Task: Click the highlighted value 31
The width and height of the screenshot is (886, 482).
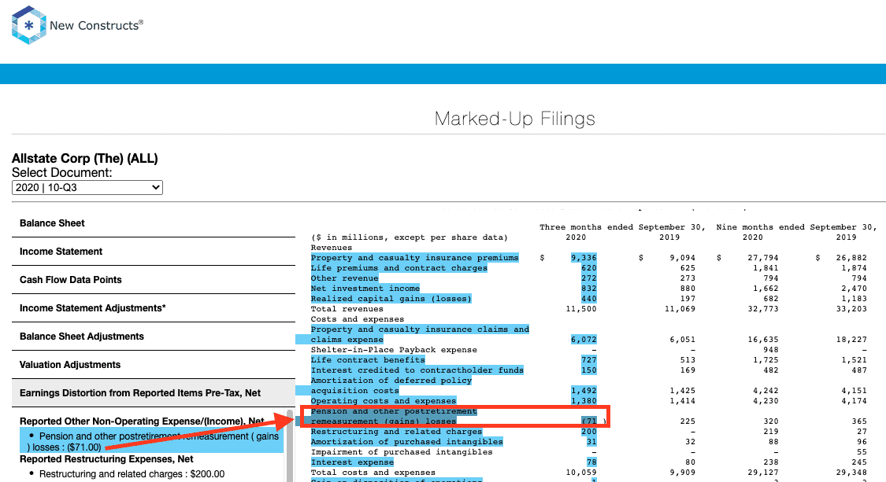Action: (x=591, y=442)
